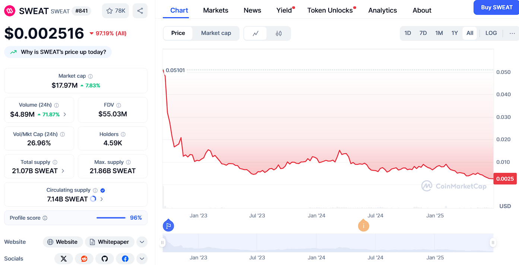Click the Vol/Mkt Cap (24h) info icon
Viewport: 519px width, 265px height.
(63, 135)
